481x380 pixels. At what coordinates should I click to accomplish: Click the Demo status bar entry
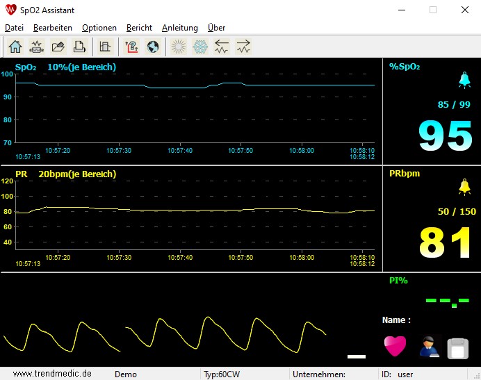pyautogui.click(x=126, y=374)
